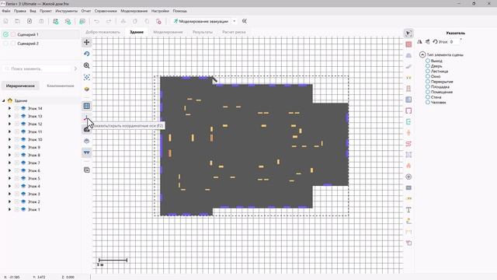Image resolution: width=497 pixels, height=280 pixels.
Task: Open the Добро пожаловать tab
Action: (x=103, y=32)
